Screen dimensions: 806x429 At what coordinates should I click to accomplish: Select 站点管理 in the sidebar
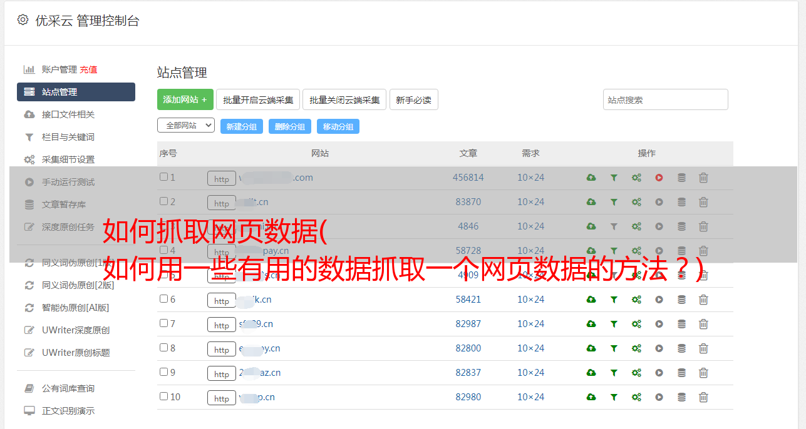[x=76, y=92]
